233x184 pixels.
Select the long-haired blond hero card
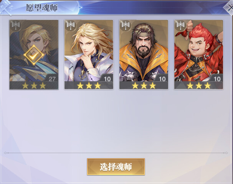coord(89,54)
